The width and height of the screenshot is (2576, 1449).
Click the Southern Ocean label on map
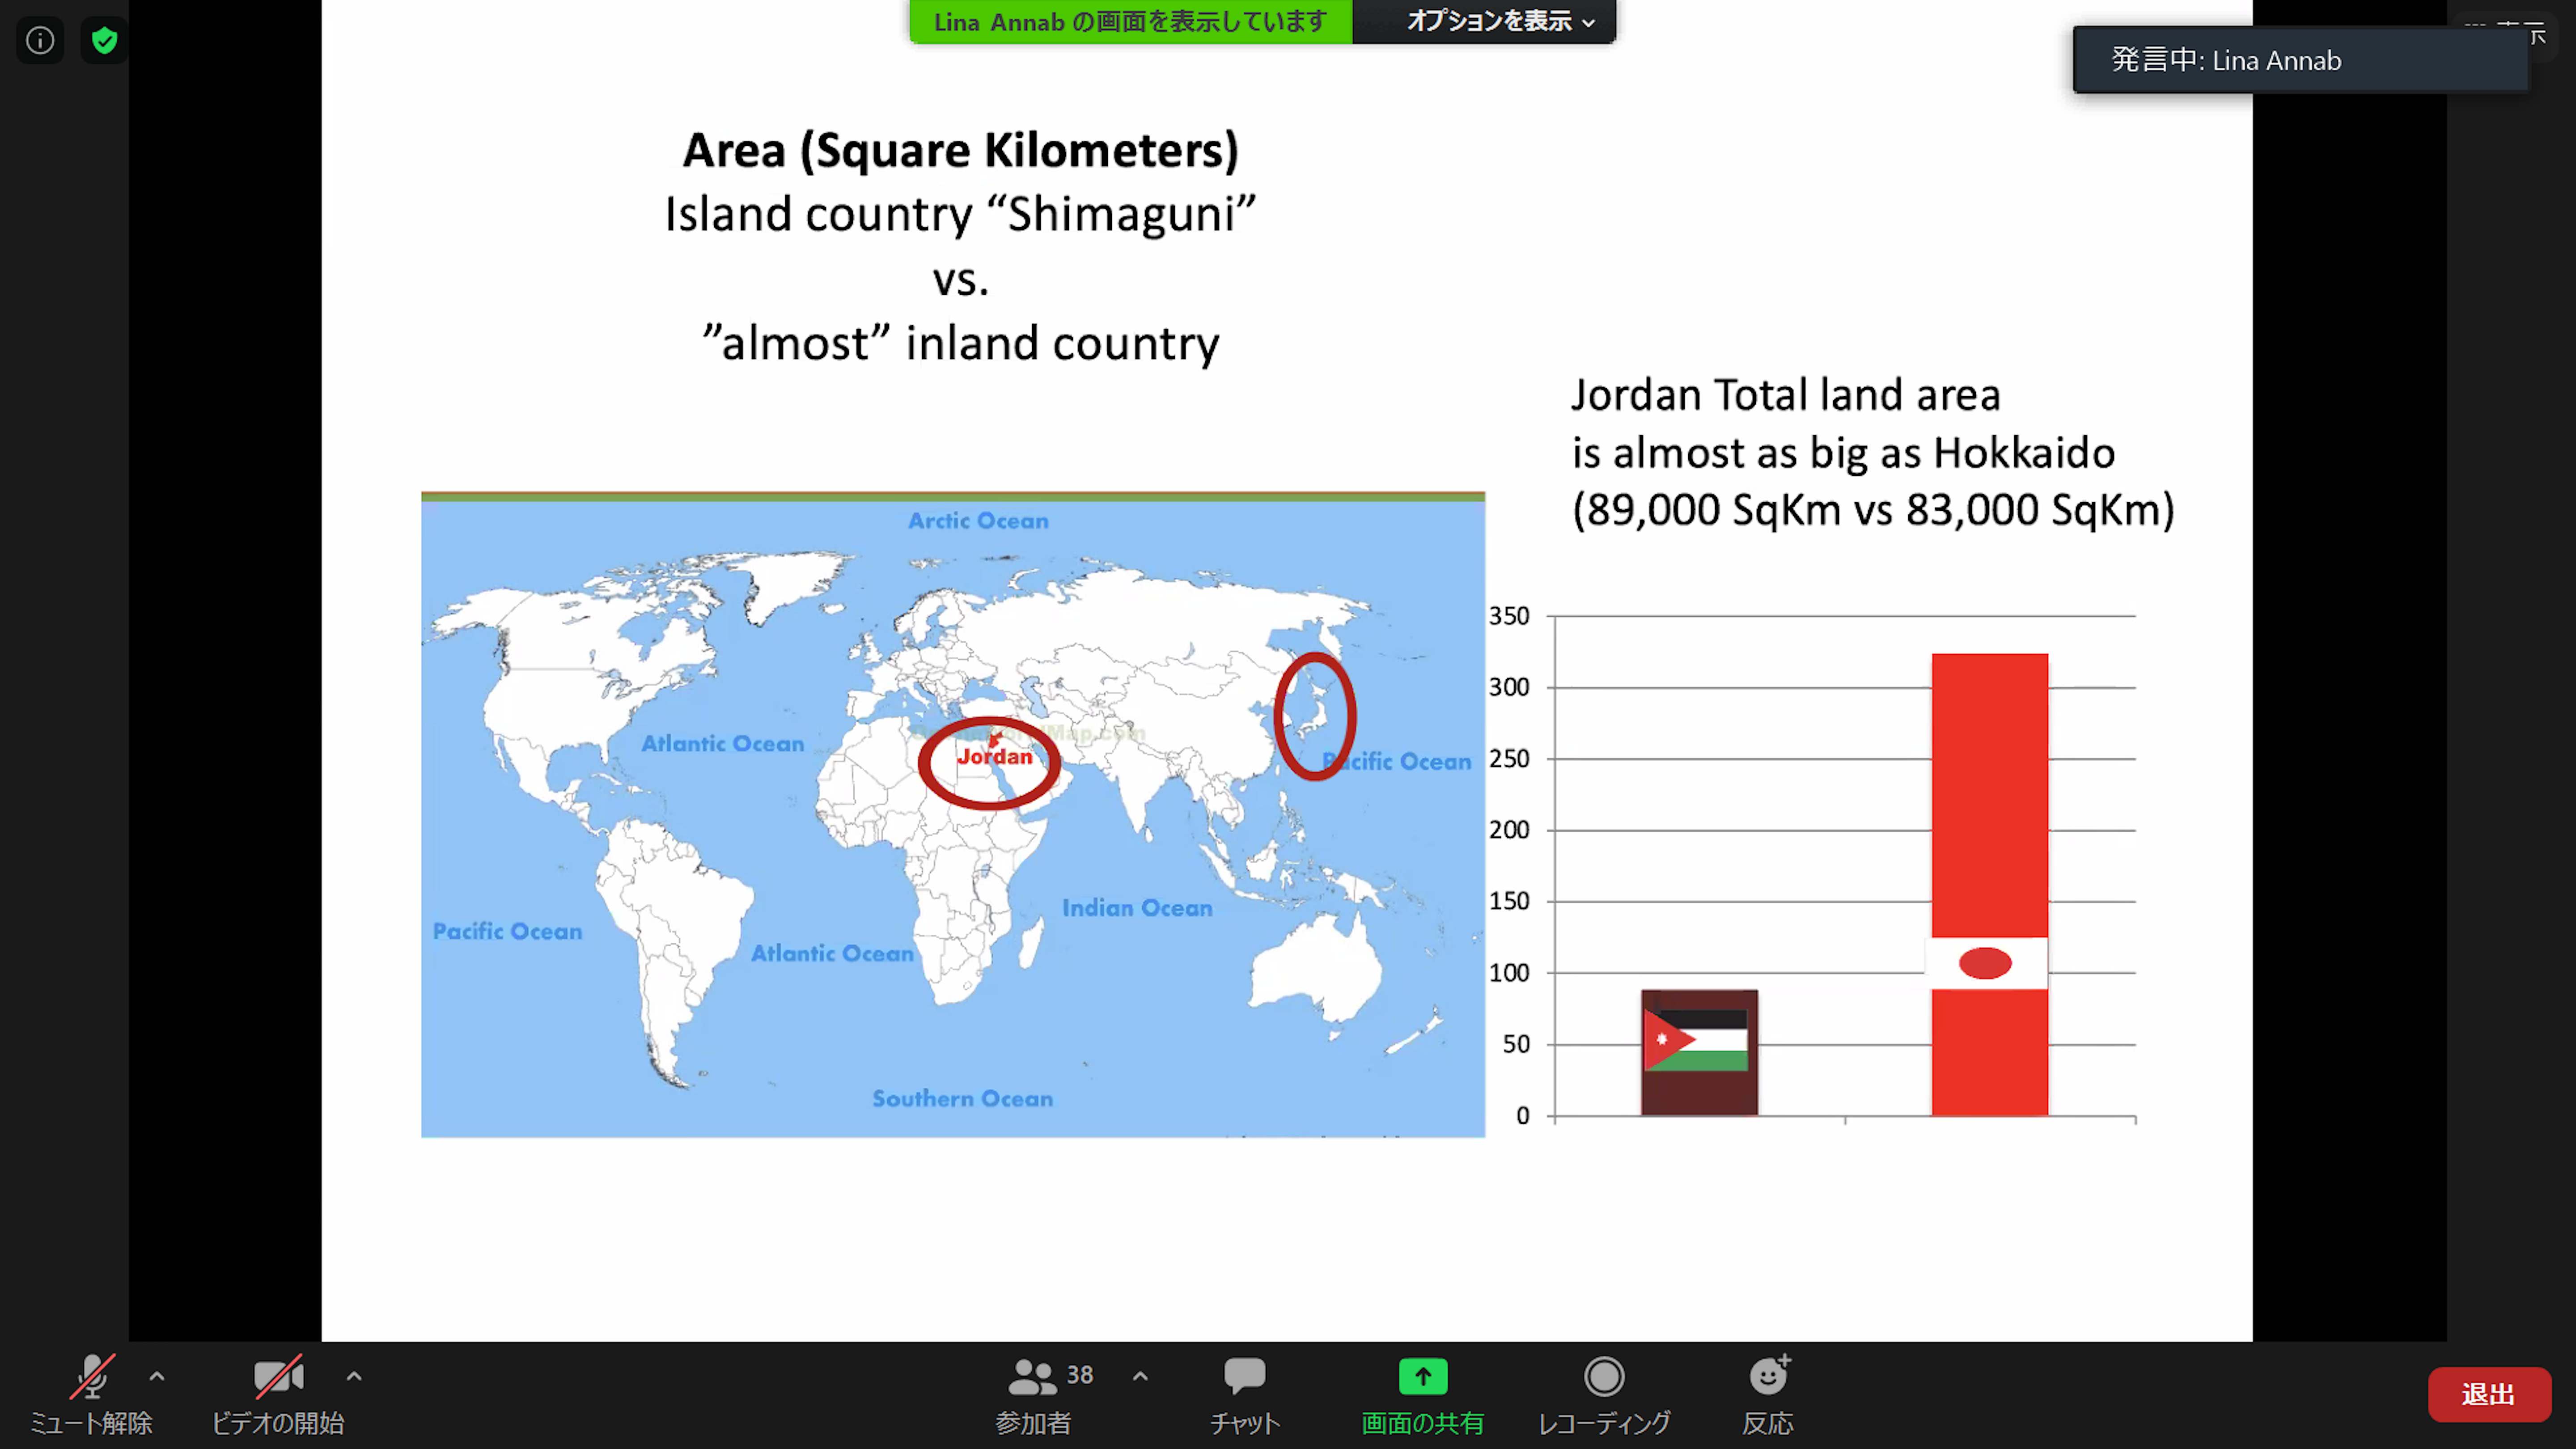click(x=962, y=1098)
